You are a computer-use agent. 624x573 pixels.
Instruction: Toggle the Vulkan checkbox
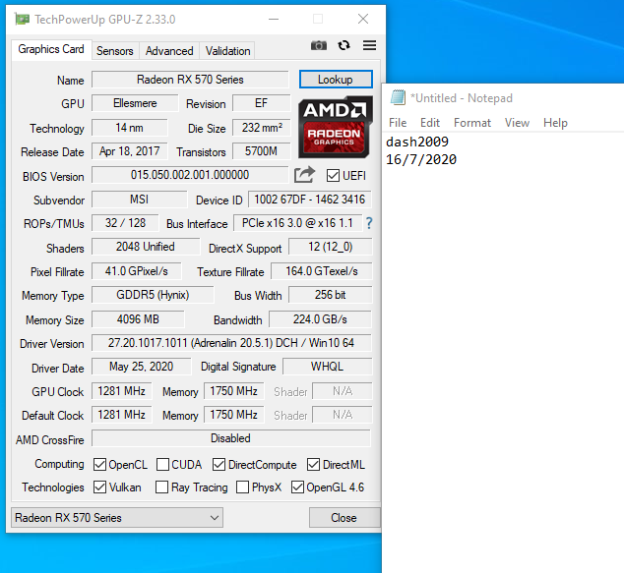(x=99, y=487)
